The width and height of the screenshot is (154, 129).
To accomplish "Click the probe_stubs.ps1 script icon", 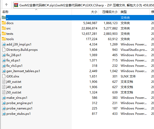I will (x=4, y=114).
